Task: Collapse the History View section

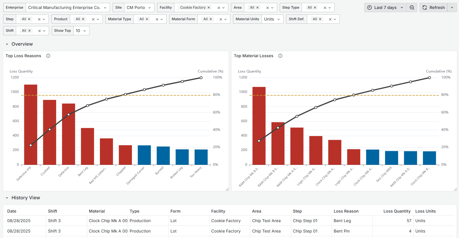Action: [7, 198]
